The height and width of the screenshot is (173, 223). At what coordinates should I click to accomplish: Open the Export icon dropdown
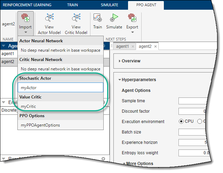pyautogui.click(x=132, y=18)
